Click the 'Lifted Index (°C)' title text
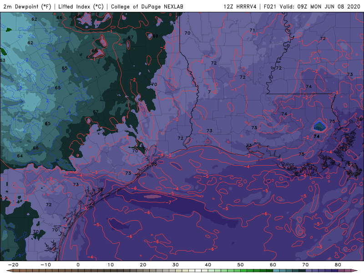The width and height of the screenshot is (364, 273). coord(81,6)
